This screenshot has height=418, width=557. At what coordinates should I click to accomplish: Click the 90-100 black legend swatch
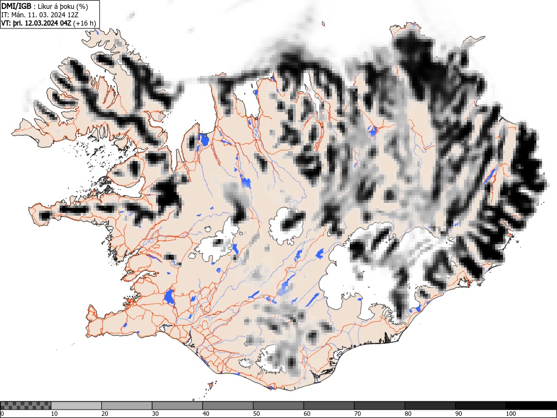480,406
